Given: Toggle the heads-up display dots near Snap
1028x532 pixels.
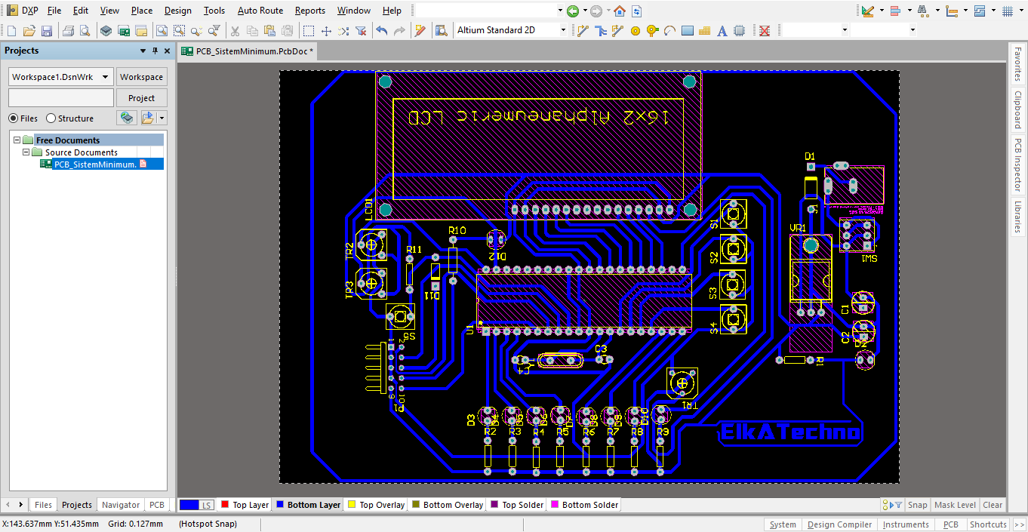Looking at the screenshot, I should (x=887, y=504).
